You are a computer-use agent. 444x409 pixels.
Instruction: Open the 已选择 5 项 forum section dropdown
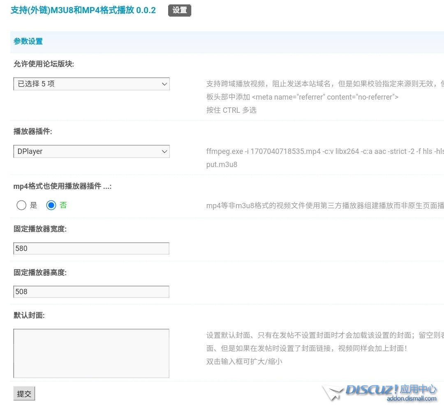[x=91, y=84]
